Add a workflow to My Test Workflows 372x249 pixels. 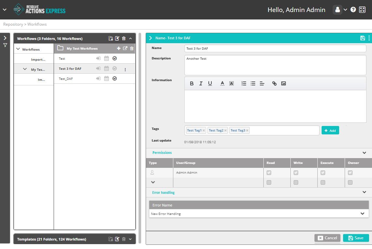tap(119, 48)
